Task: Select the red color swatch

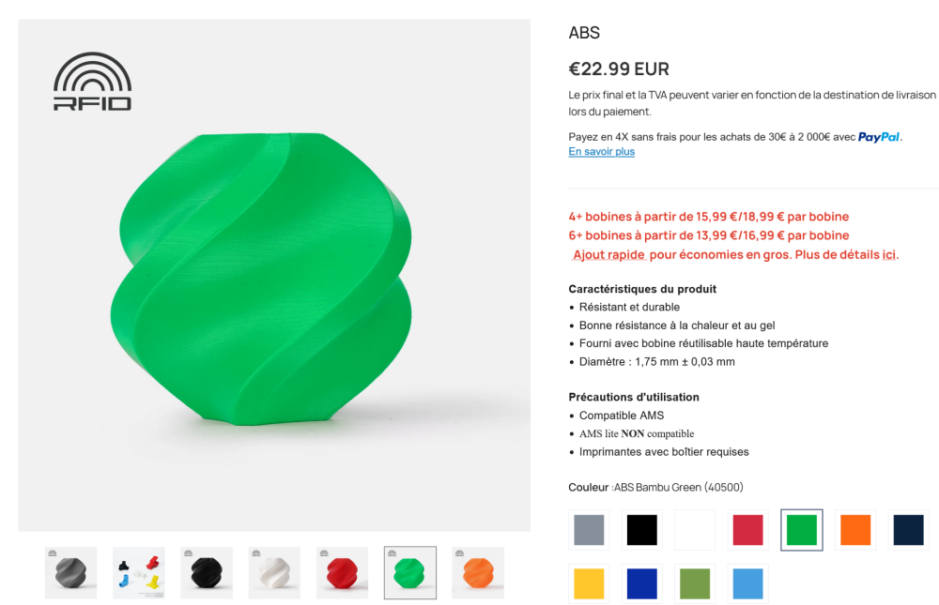Action: pos(748,530)
